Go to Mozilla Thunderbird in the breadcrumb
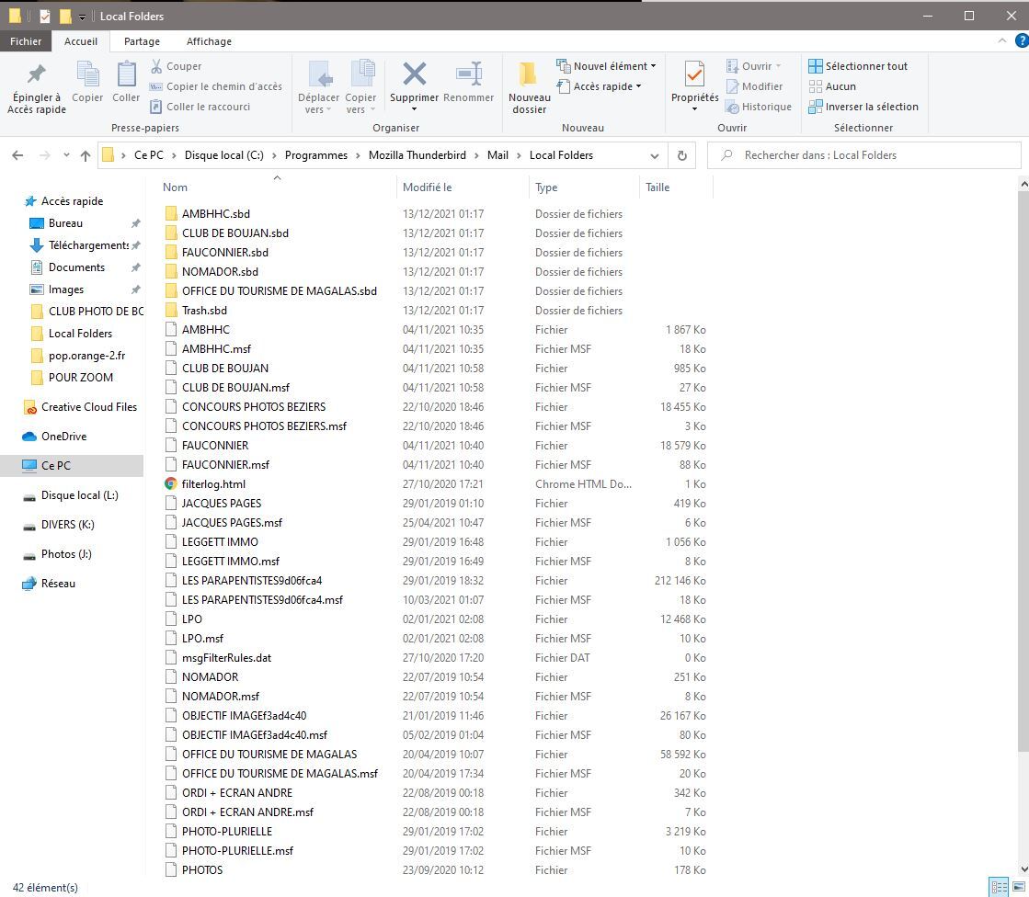The height and width of the screenshot is (897, 1029). [417, 155]
